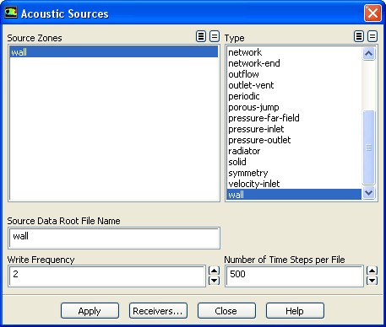Choose radiator in Type list

[x=294, y=151]
